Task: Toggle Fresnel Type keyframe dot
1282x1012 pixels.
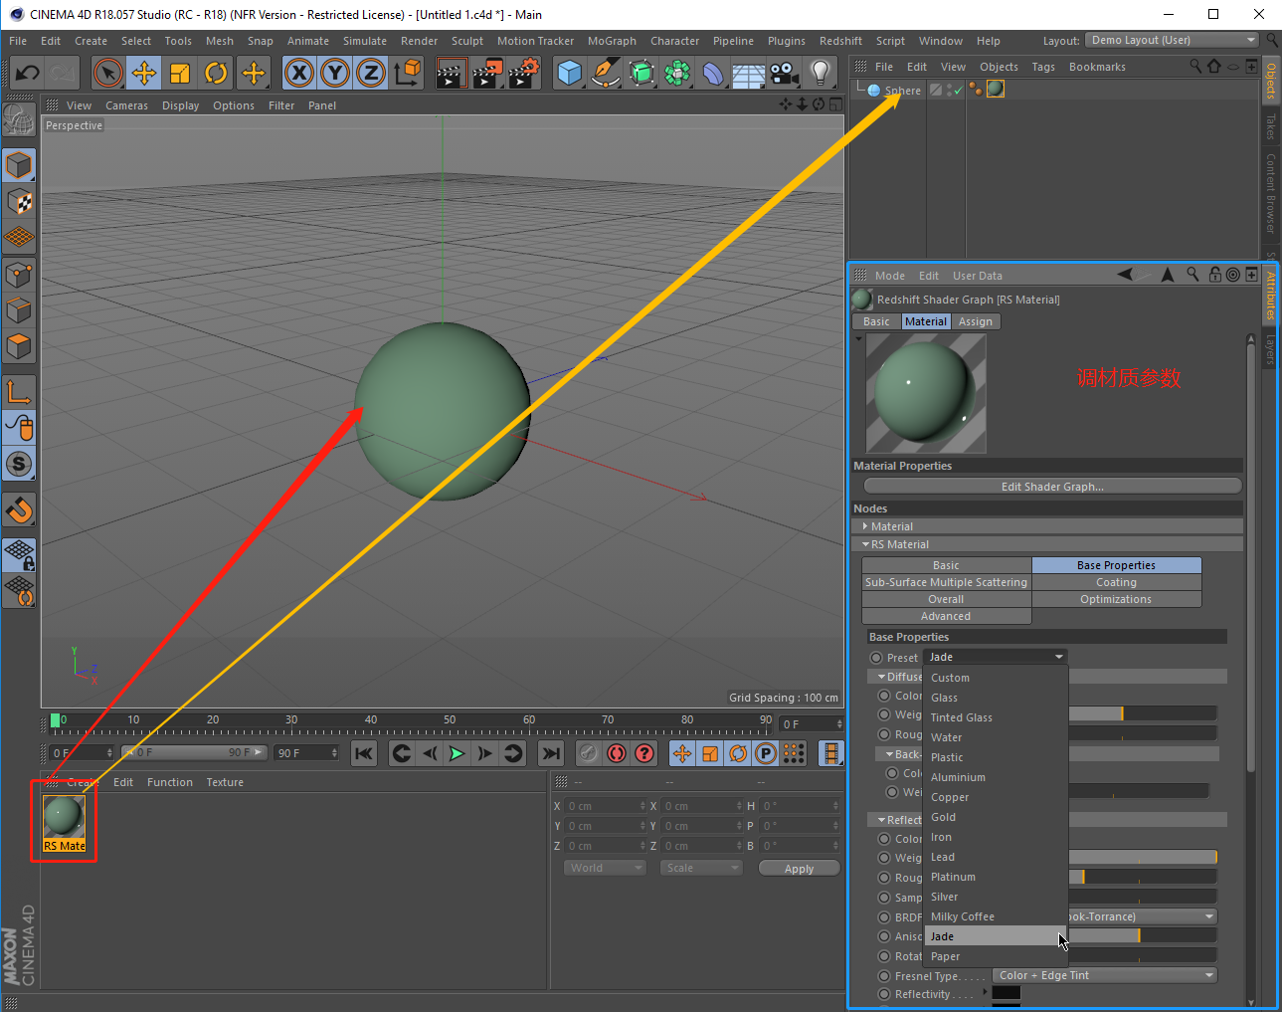Action: pyautogui.click(x=884, y=976)
